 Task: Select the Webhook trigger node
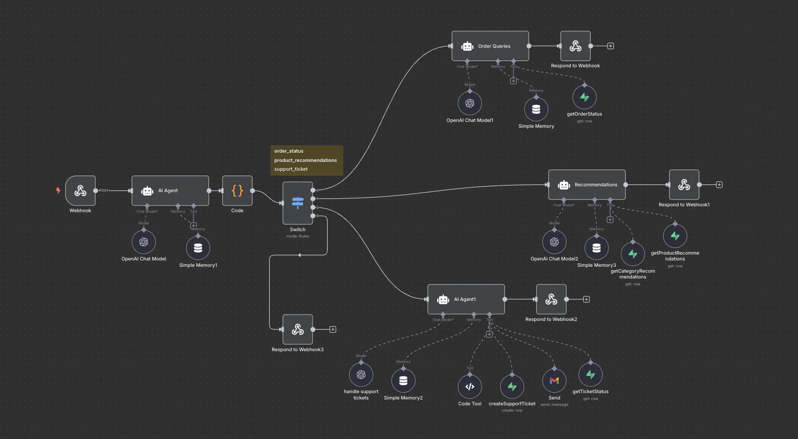point(80,191)
